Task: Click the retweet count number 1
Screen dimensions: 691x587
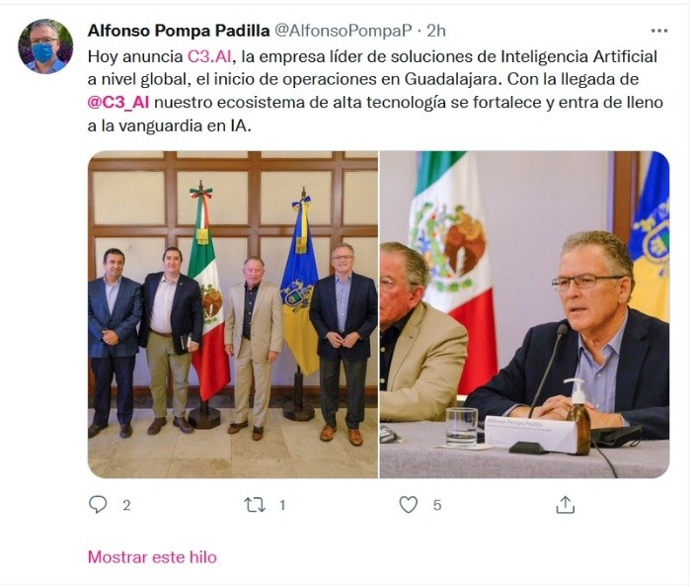Action: point(282,505)
